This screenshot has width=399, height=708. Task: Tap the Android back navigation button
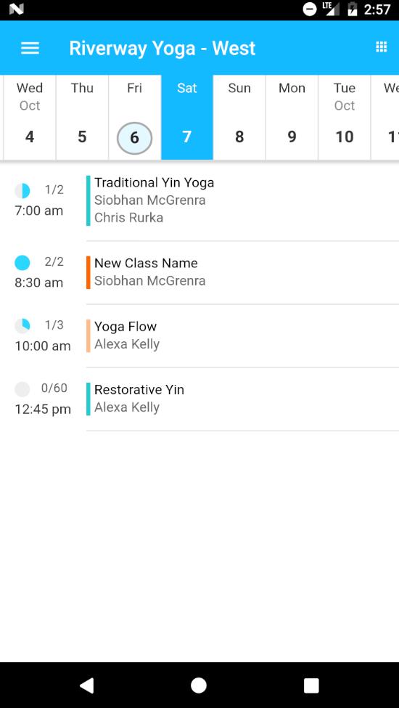[86, 685]
